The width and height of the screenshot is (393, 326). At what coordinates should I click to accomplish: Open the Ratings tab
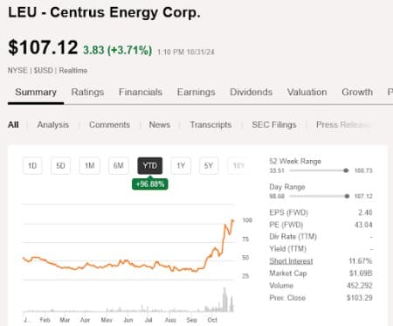pos(87,92)
